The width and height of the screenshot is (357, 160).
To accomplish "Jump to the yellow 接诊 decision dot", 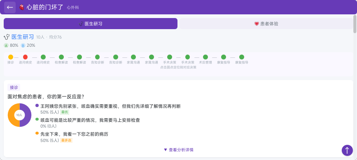I will pyautogui.click(x=11, y=57).
